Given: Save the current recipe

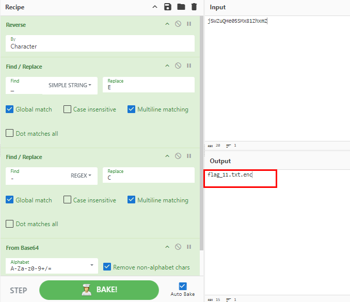Looking at the screenshot, I should (168, 7).
